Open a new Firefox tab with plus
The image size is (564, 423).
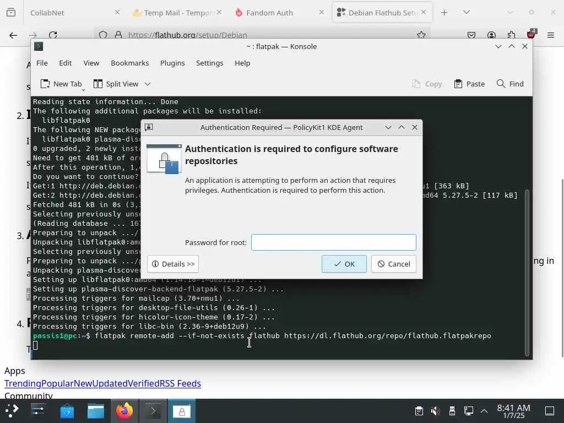[x=444, y=13]
